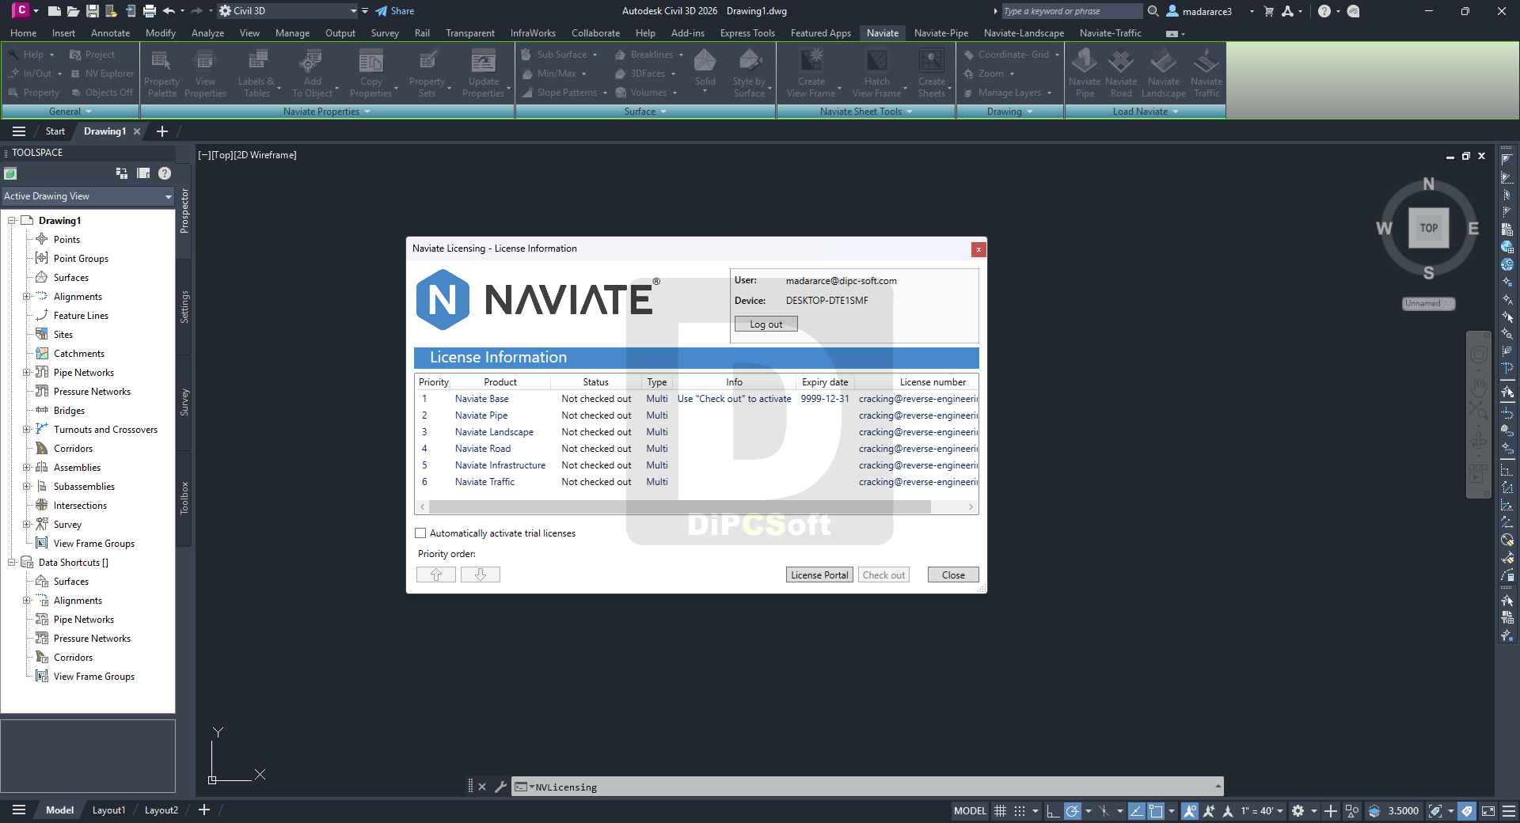Open the Civil 3D application menu logo
This screenshot has width=1520, height=823.
(21, 10)
